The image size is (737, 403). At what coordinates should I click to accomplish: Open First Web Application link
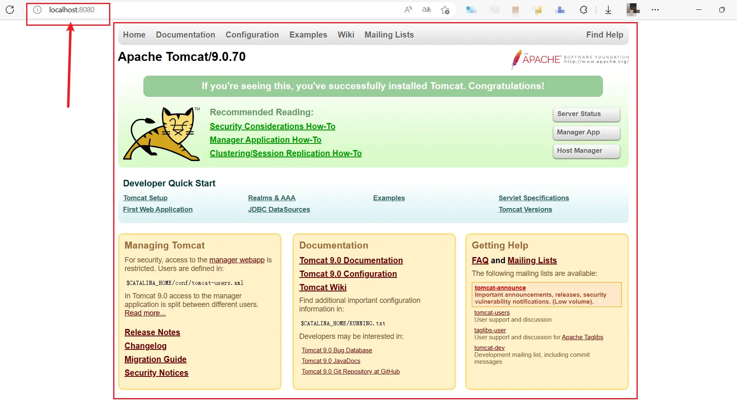(158, 209)
